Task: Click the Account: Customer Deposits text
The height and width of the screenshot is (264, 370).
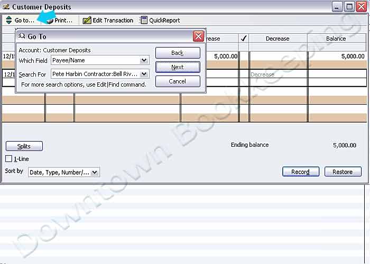Action: coord(54,50)
